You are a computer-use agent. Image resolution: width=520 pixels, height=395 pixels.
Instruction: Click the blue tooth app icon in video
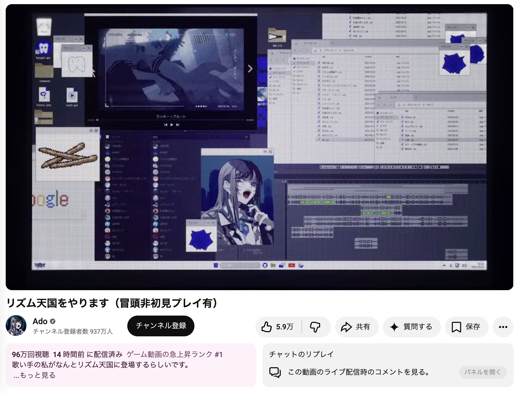[44, 48]
